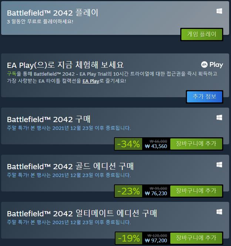Image resolution: width=231 pixels, height=246 pixels.
Task: Select the 얼티메이트 에디션 구매 heading
Action: click(82, 213)
